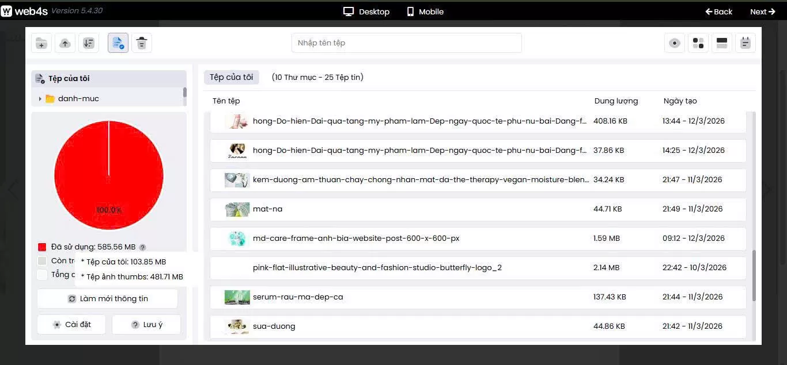Click the new folder icon

pos(41,43)
